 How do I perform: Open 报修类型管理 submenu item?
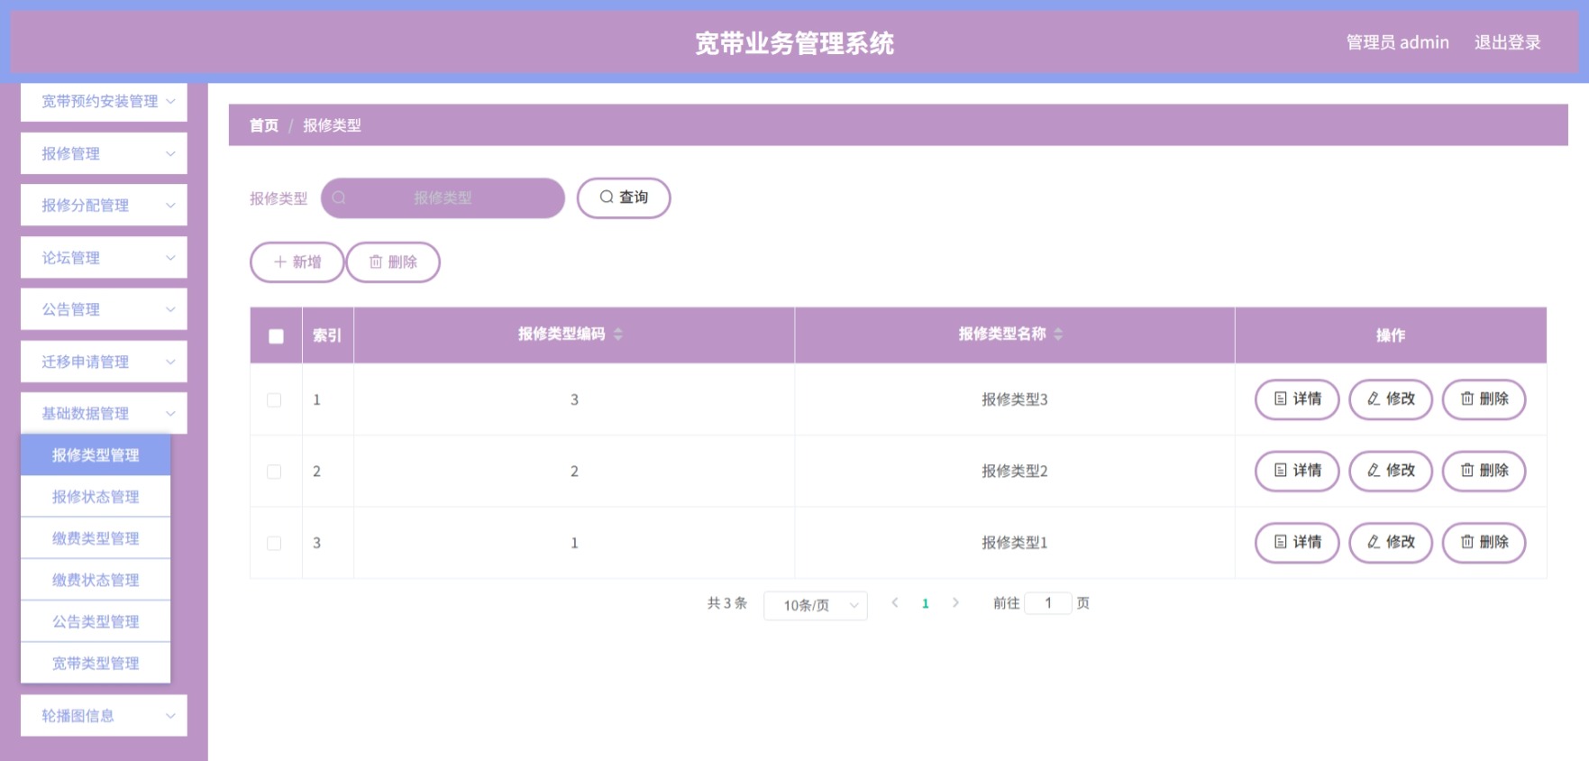[x=96, y=455]
